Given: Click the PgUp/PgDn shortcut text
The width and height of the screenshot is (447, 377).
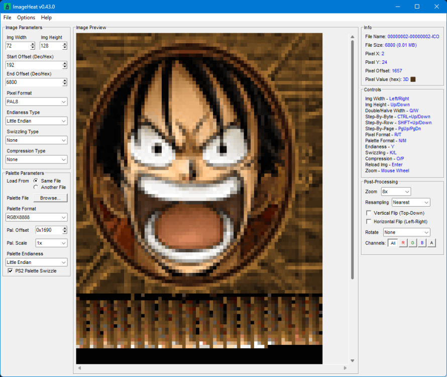Looking at the screenshot, I should point(409,129).
